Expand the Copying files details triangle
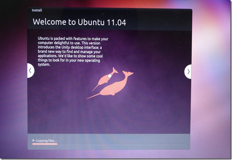The height and width of the screenshot is (160, 232). (33, 140)
